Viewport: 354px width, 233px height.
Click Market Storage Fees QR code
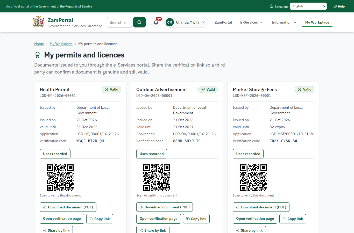(x=253, y=178)
